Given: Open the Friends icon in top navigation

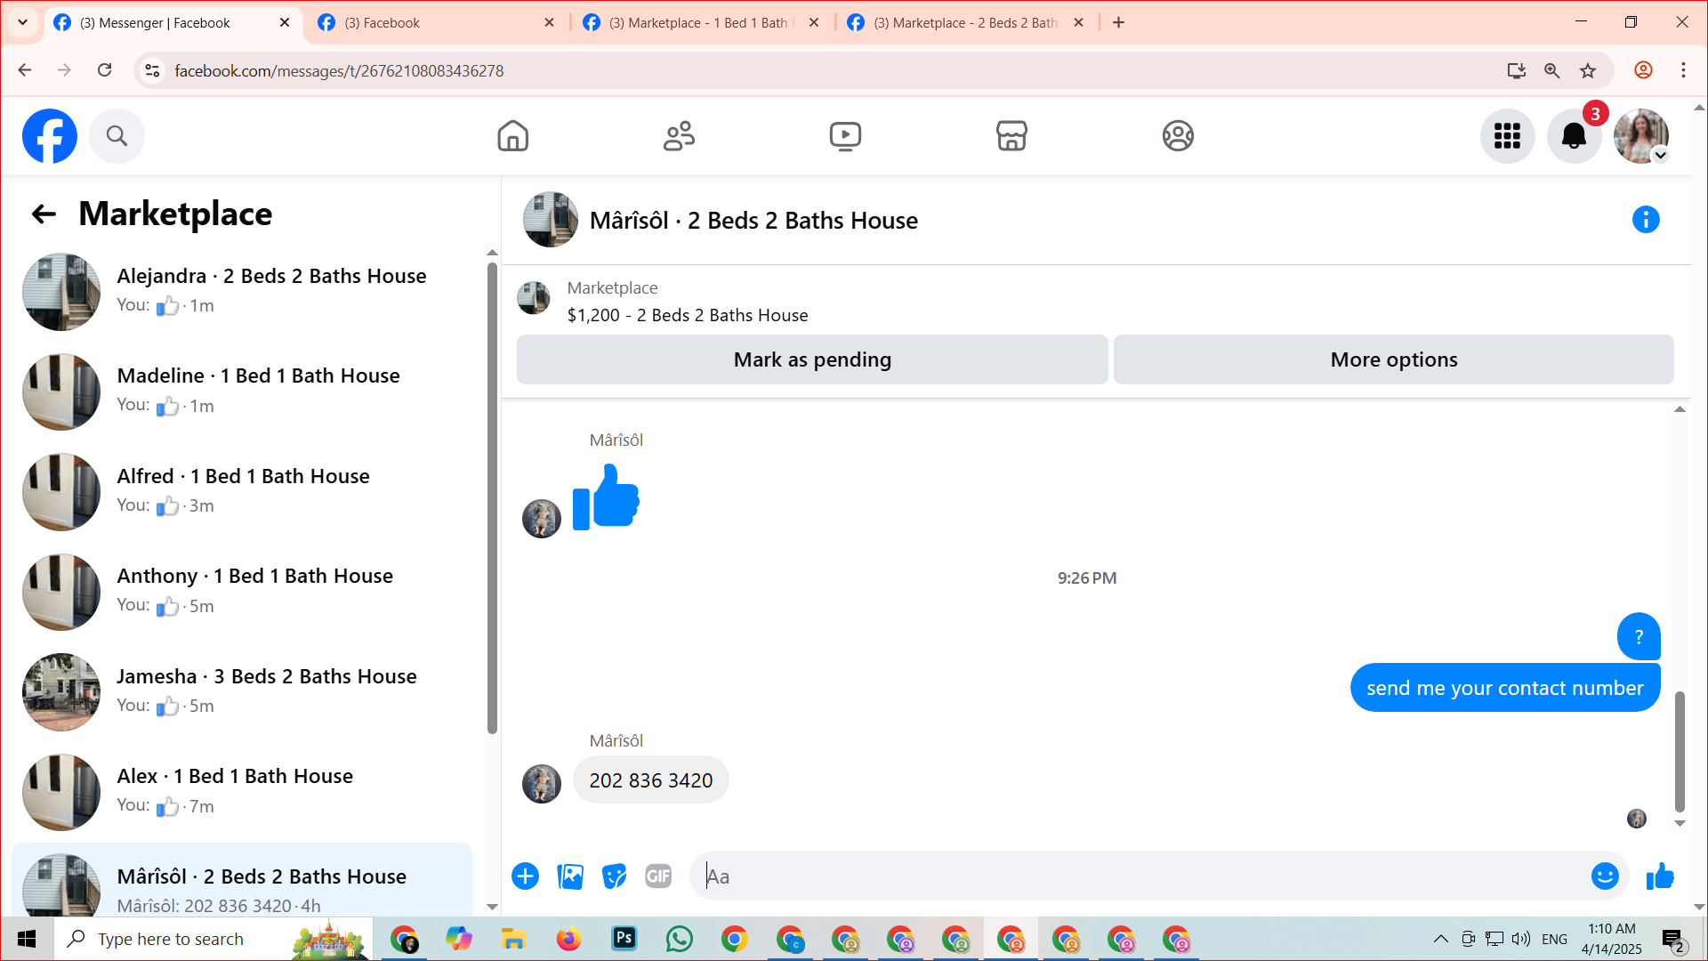Looking at the screenshot, I should [679, 136].
